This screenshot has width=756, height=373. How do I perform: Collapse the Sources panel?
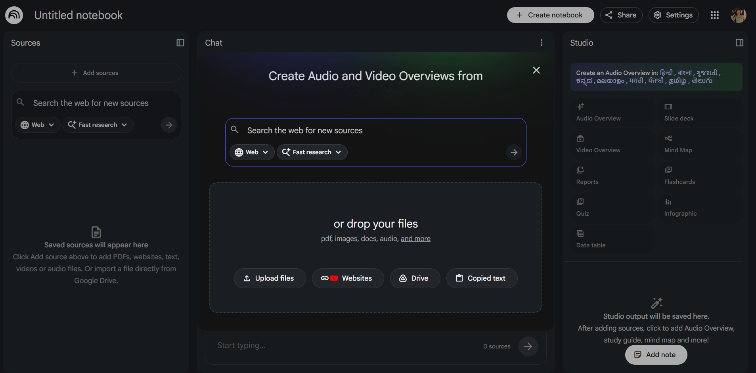click(180, 43)
